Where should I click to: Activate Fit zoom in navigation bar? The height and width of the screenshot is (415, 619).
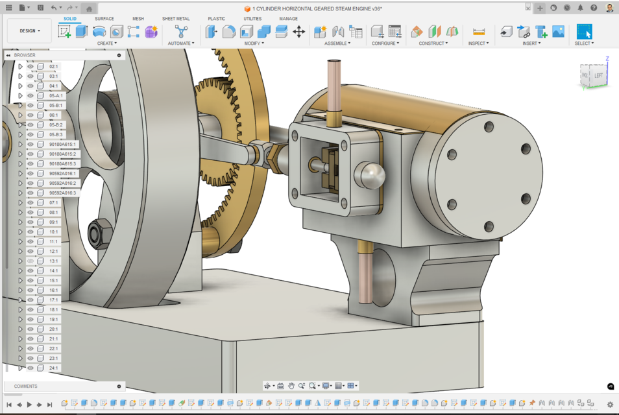(x=312, y=385)
